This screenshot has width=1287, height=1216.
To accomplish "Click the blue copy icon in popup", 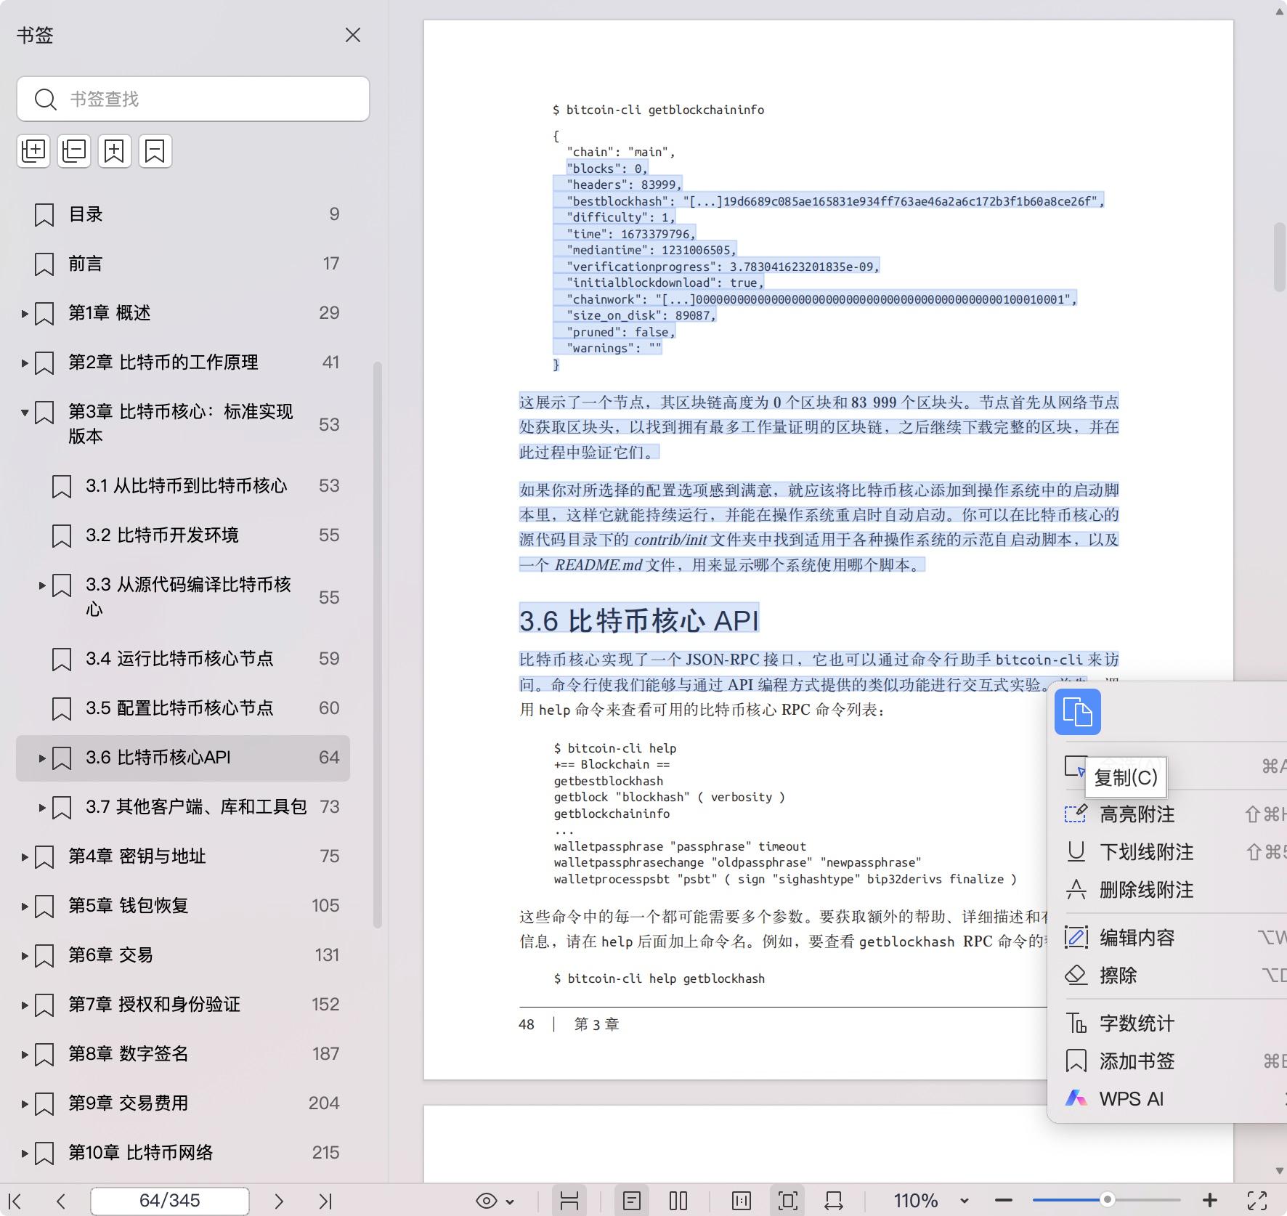I will (x=1077, y=712).
